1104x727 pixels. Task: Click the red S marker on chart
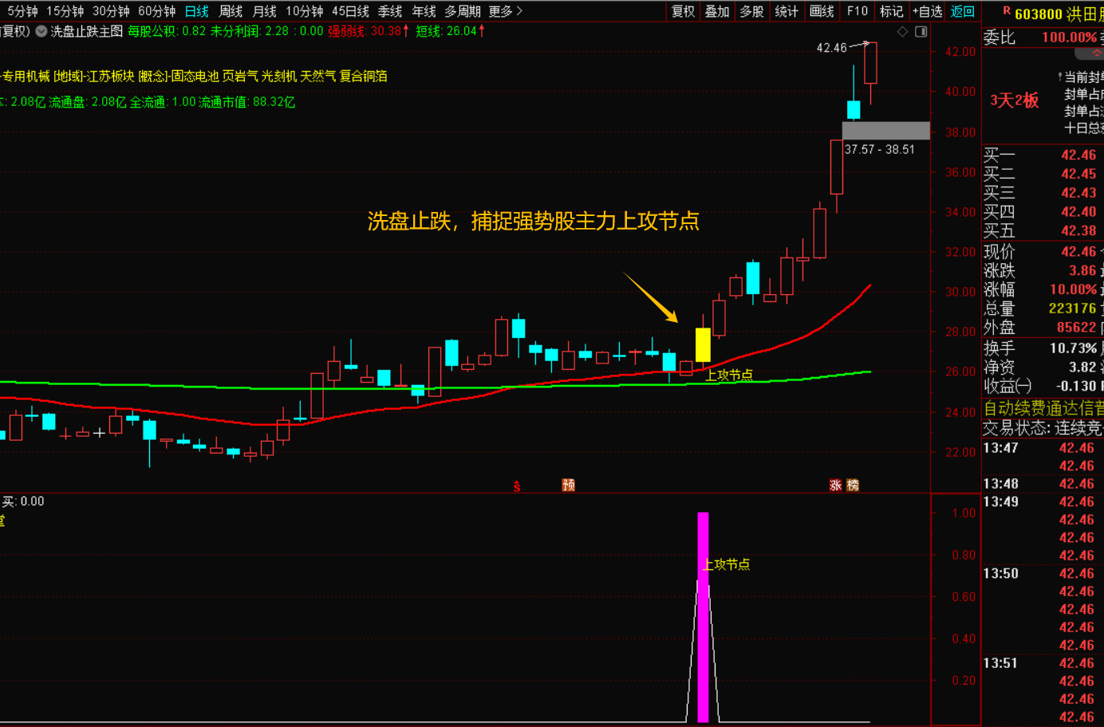517,485
